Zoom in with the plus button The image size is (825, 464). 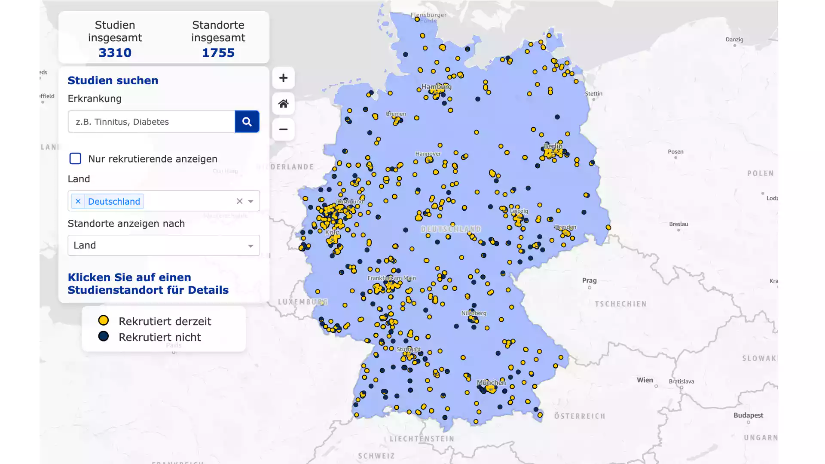[283, 78]
